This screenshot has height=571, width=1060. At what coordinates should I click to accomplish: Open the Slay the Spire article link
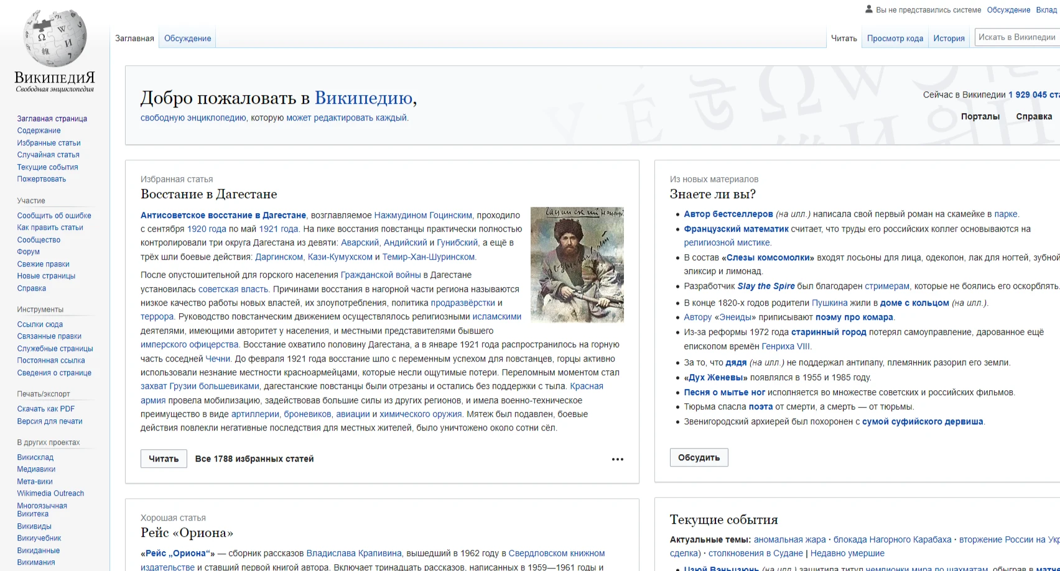pos(766,286)
